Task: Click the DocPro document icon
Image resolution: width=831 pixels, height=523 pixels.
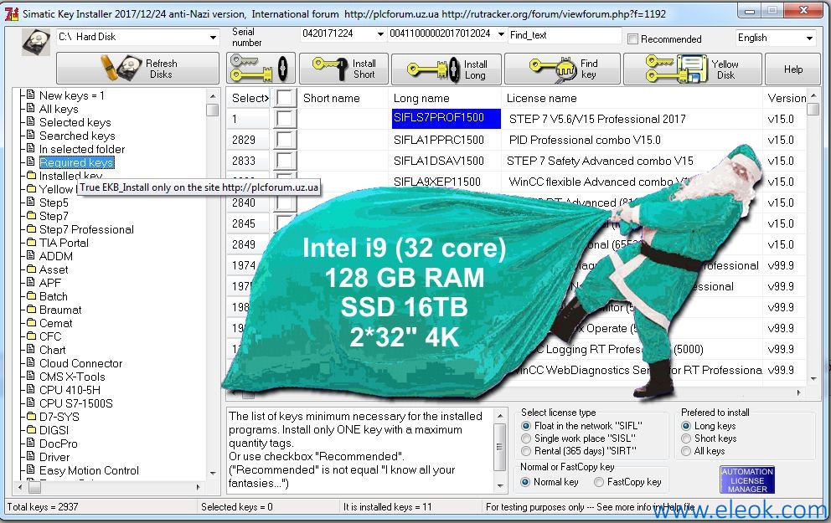Action: click(x=31, y=443)
